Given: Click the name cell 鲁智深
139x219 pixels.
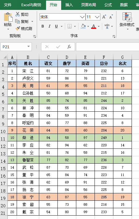Looking at the screenshot, I should [x=28, y=160].
